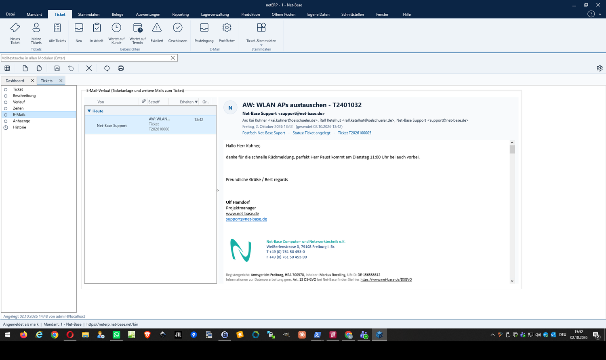Open the Neu tickets overview
This screenshot has width=606, height=360.
[x=79, y=33]
